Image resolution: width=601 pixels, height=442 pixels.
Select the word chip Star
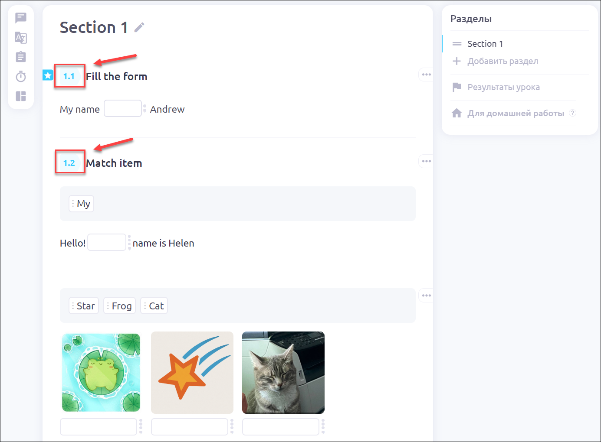84,306
